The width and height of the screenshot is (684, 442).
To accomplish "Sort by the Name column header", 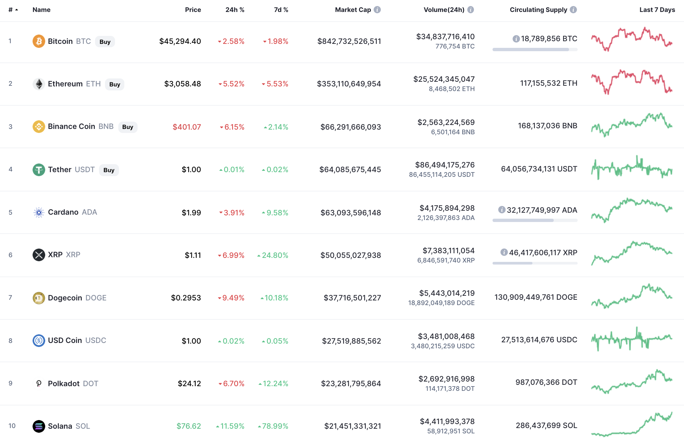I will pyautogui.click(x=42, y=10).
